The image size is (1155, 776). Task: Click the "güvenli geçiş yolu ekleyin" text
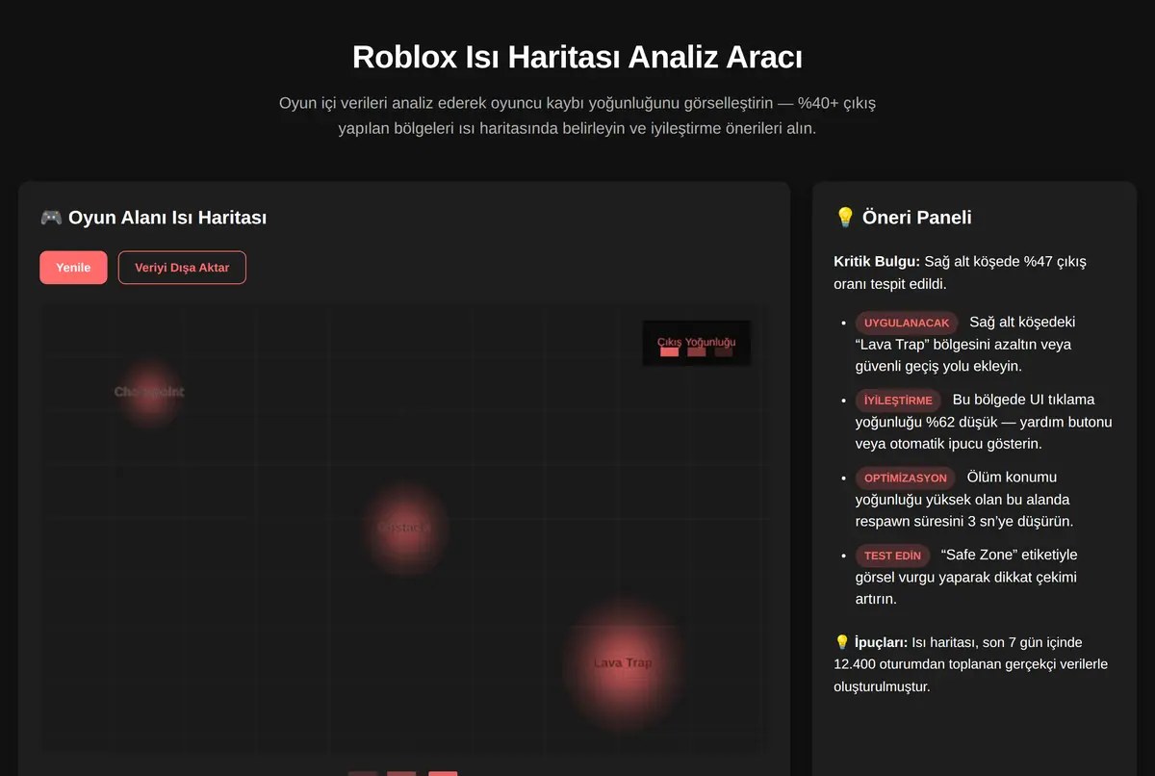(x=938, y=366)
